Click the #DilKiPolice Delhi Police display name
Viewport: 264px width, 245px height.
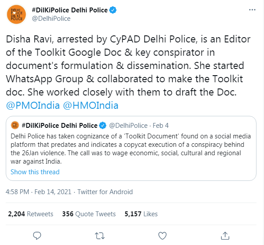70,10
